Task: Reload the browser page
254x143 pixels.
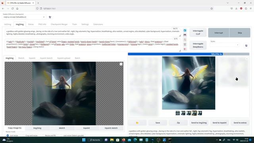Action: tap(12, 8)
